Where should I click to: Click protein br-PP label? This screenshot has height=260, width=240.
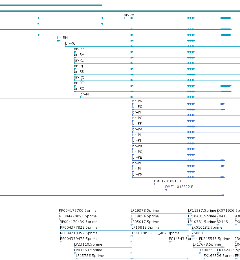pos(137,124)
